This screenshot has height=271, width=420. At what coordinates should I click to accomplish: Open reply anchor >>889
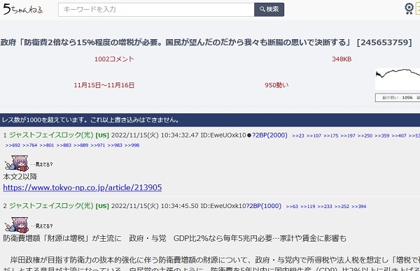click(x=81, y=145)
